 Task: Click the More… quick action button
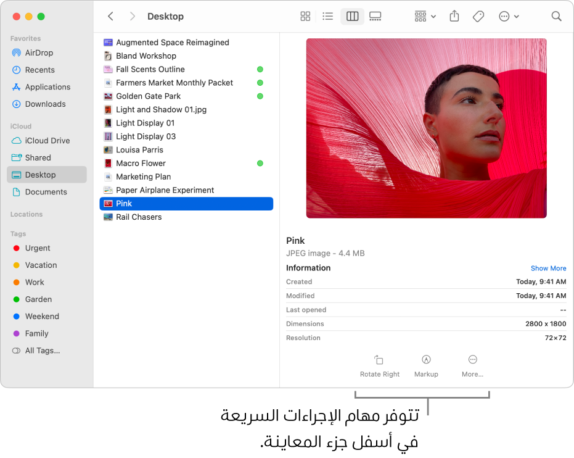pyautogui.click(x=472, y=365)
